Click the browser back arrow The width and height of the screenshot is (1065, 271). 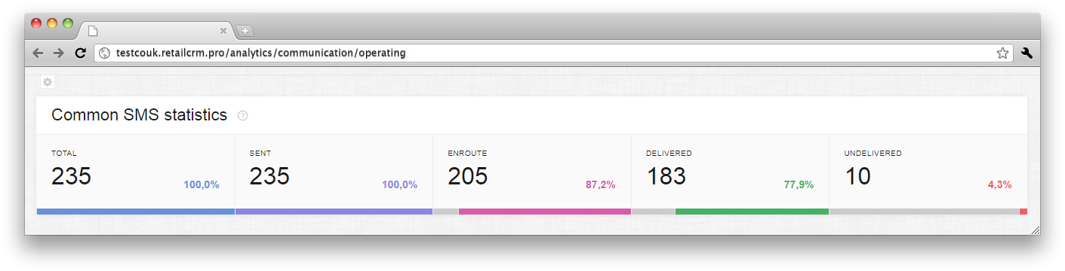38,53
